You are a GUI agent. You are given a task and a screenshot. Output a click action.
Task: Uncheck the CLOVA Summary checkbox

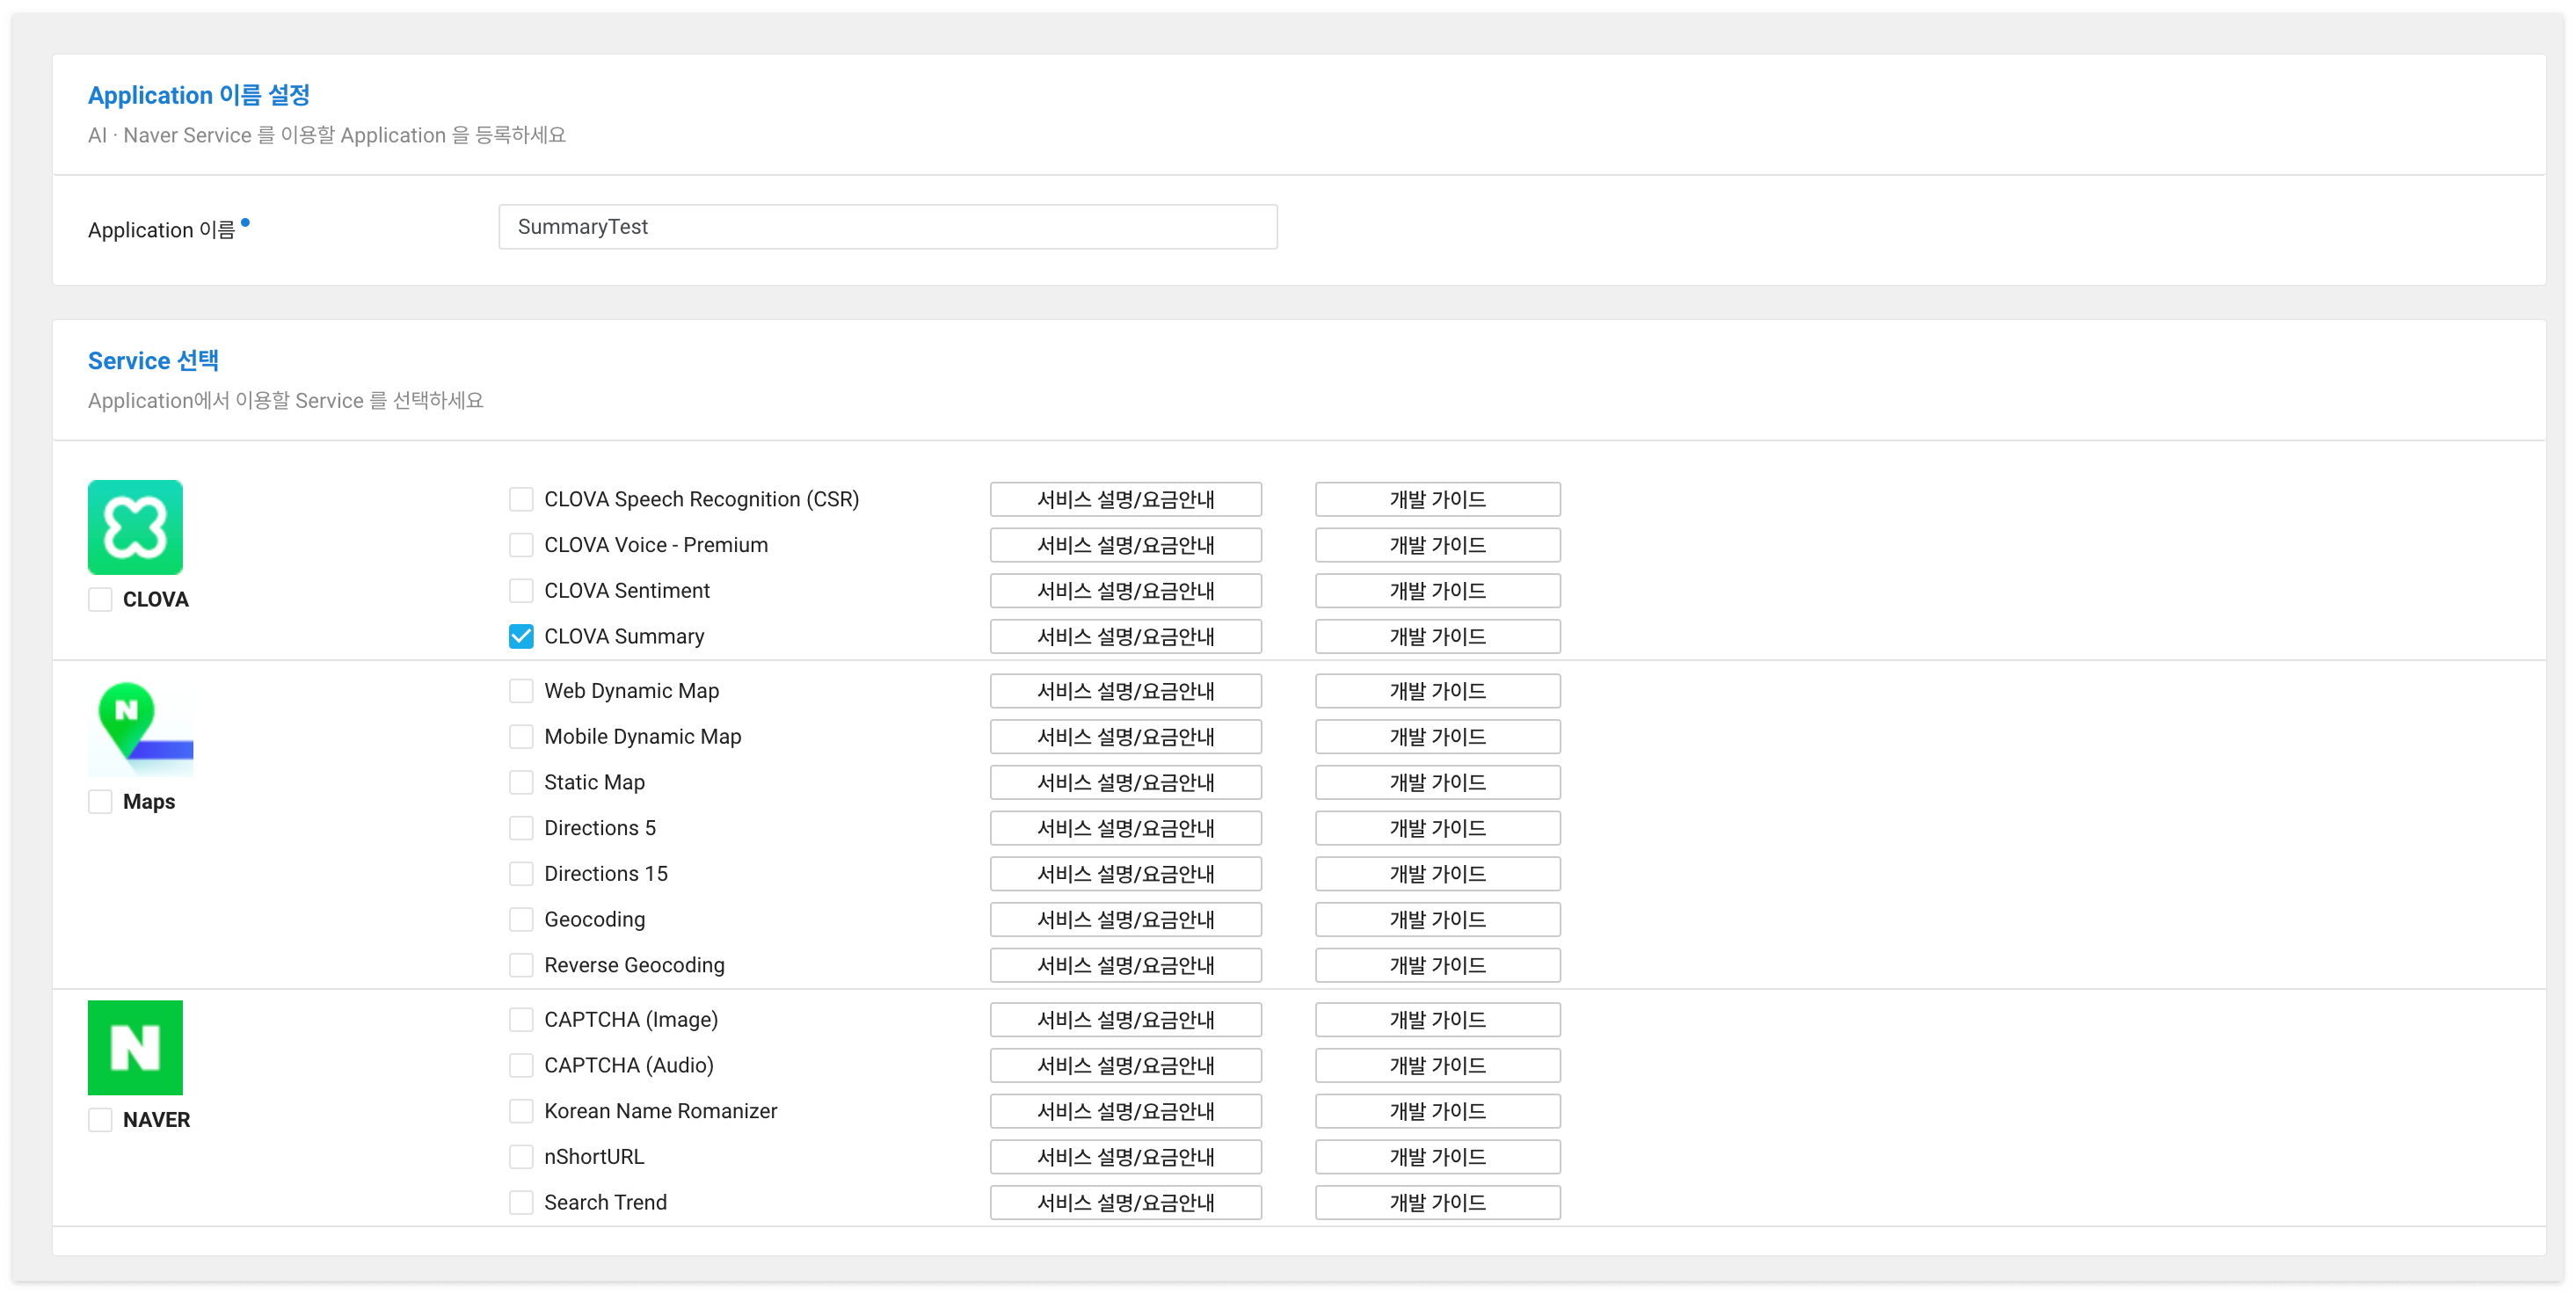(x=521, y=636)
